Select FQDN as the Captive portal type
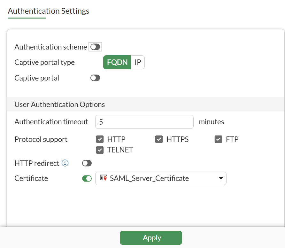This screenshot has width=285, height=248. 117,62
